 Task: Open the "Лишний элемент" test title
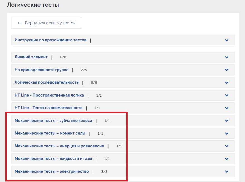coord(31,57)
